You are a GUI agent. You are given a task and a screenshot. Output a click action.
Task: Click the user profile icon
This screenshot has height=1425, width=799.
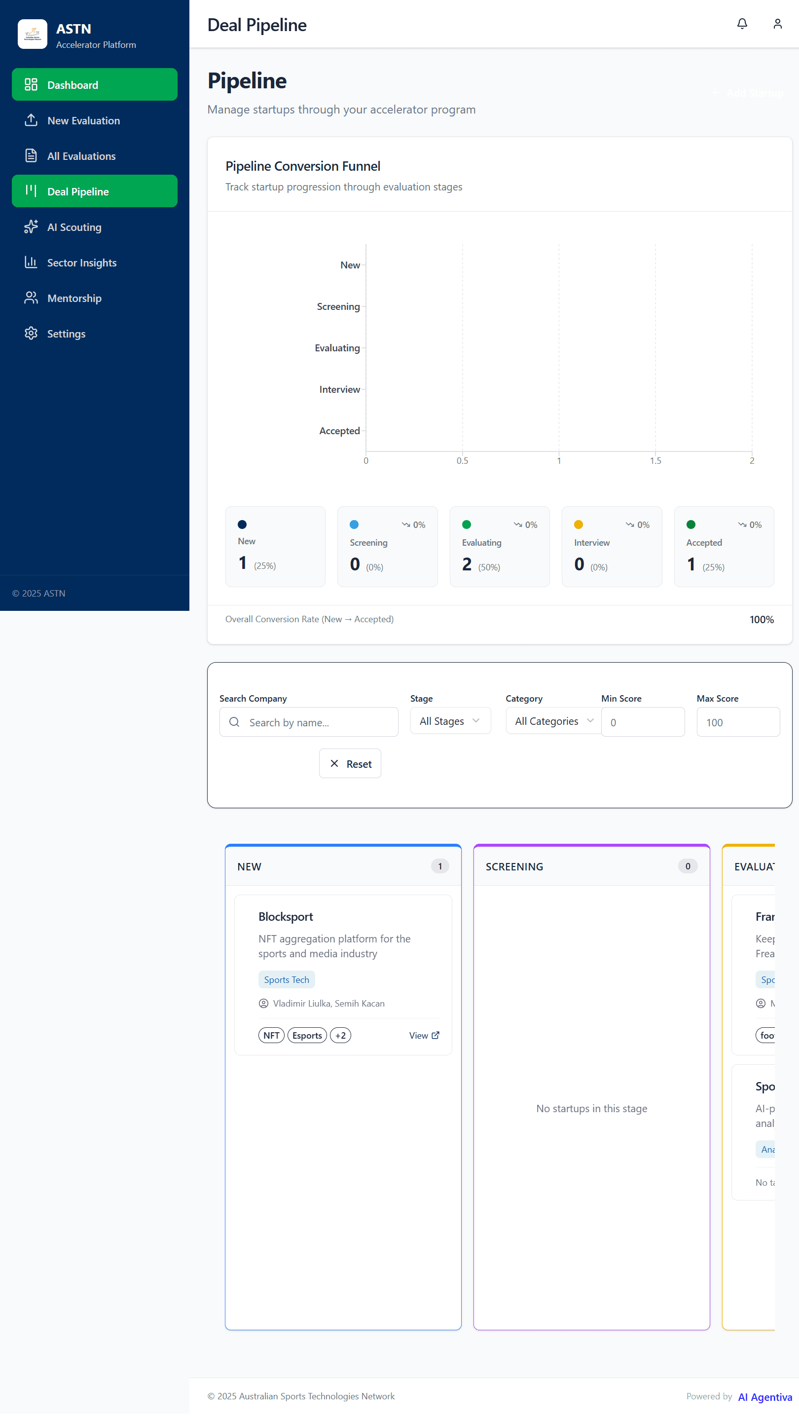click(777, 24)
